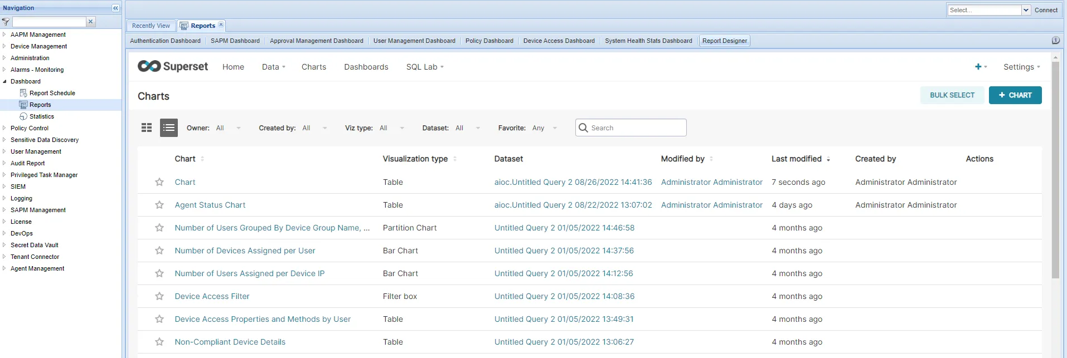Viewport: 1067px width, 358px height.
Task: Star Number of Users Grouped By Device Group
Action: click(159, 228)
